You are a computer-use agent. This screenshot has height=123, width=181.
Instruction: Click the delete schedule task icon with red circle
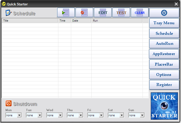click(84, 13)
